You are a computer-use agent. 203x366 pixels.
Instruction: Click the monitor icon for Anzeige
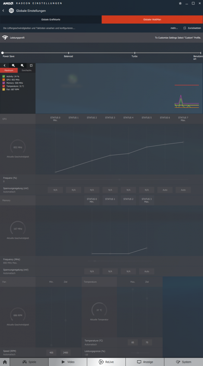[139, 362]
